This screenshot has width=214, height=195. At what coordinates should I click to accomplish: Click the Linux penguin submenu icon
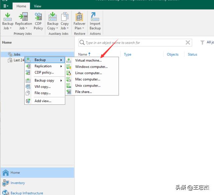coord(69,73)
